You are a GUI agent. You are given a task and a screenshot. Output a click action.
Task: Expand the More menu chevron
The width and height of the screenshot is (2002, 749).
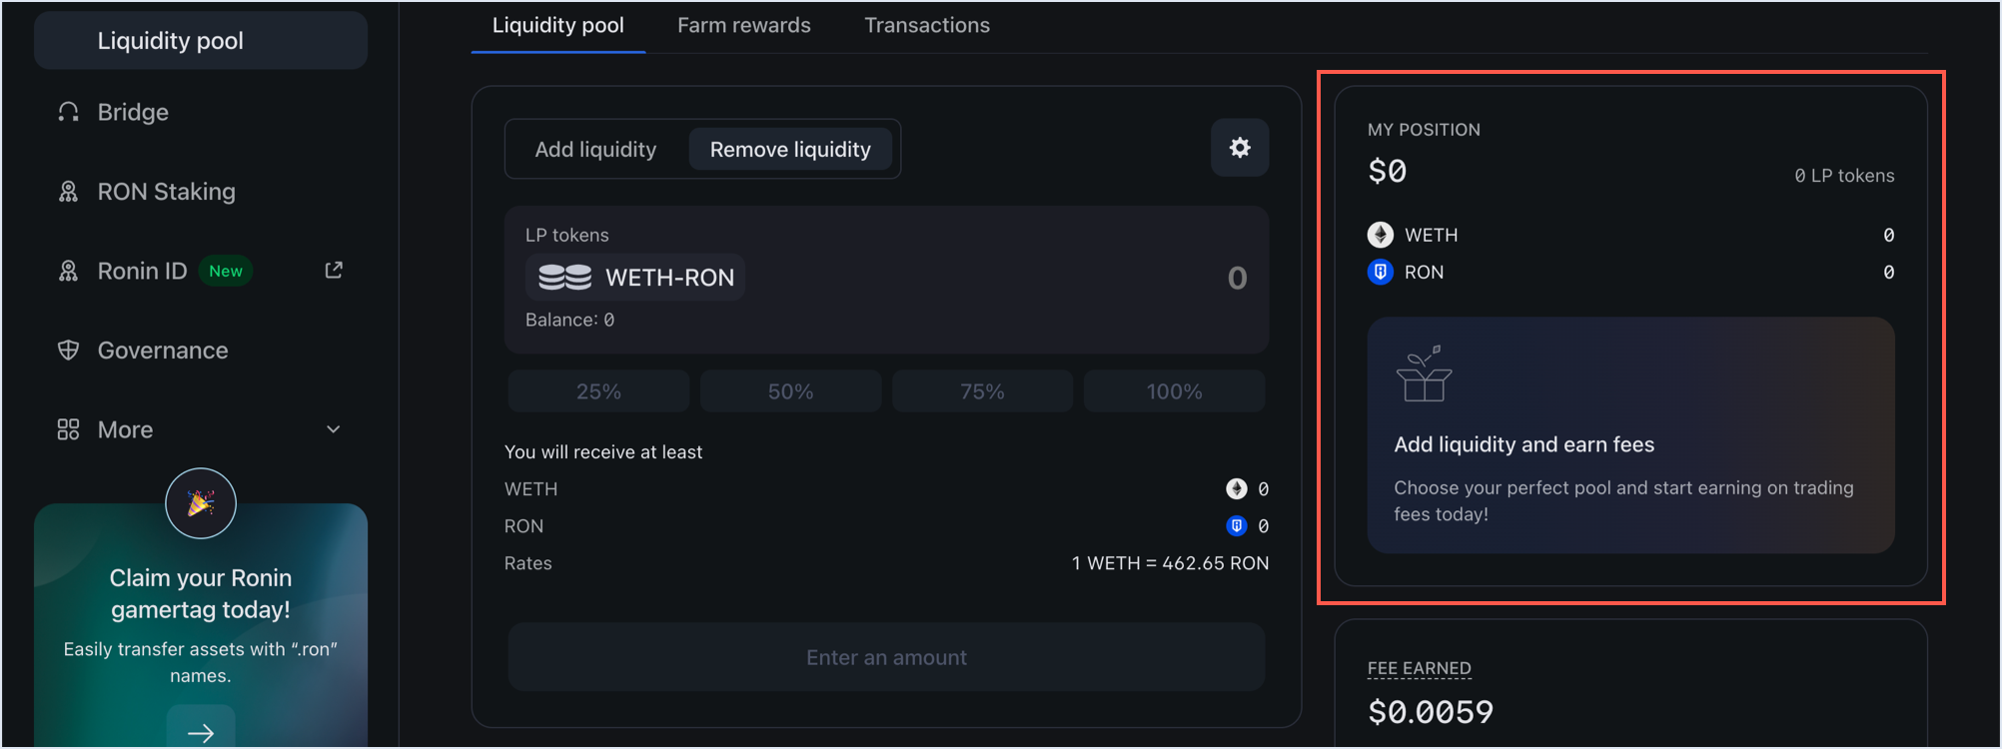pyautogui.click(x=334, y=429)
